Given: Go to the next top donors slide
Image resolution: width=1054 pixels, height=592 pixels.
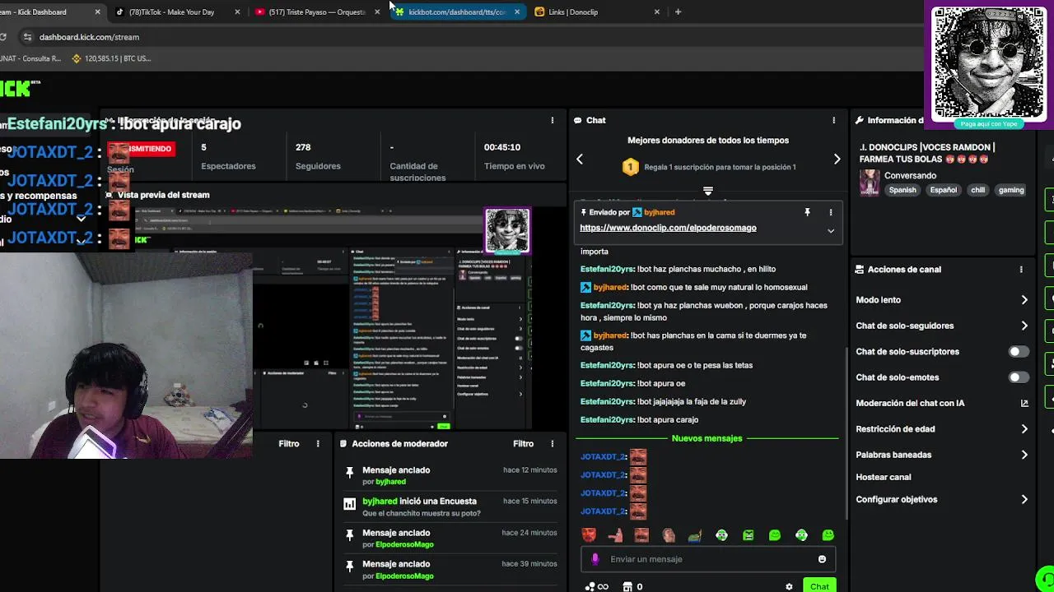Looking at the screenshot, I should coord(837,160).
